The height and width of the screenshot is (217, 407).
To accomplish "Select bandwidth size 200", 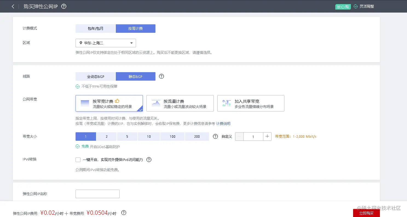I will pos(197,136).
